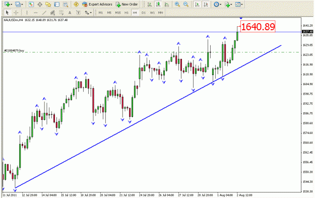Switch to MN timeframe
Image resolution: width=315 pixels, height=198 pixels.
click(x=160, y=13)
